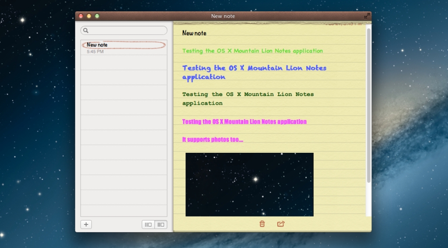Screen dimensions: 448x248
Task: Click the green 'Testing the OS X' line
Action: click(252, 51)
